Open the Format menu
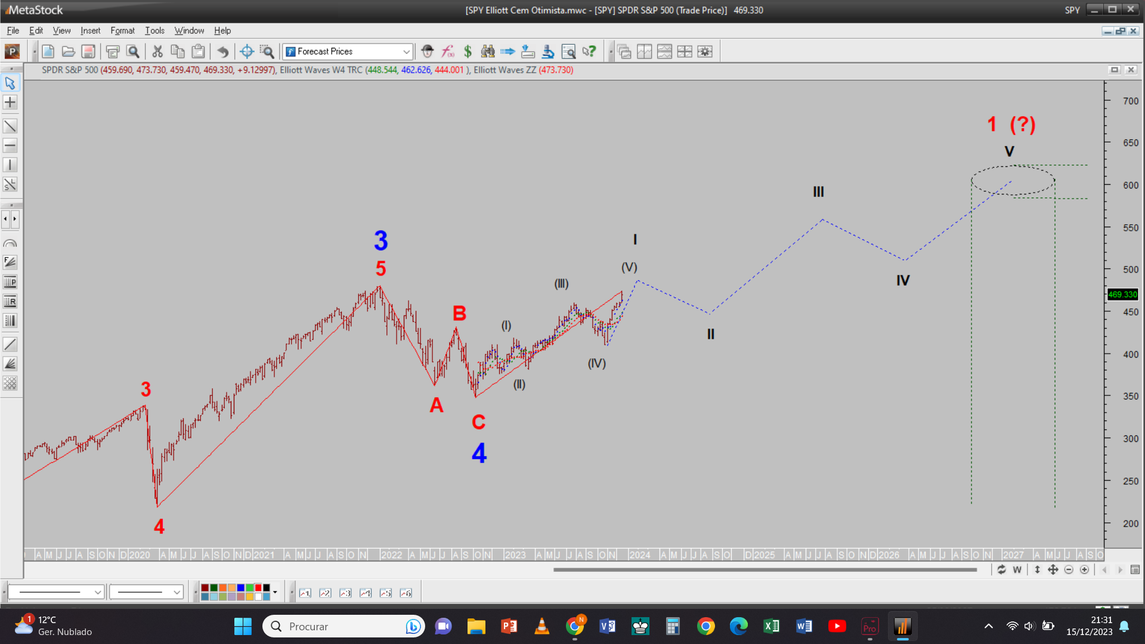Image resolution: width=1145 pixels, height=644 pixels. pyautogui.click(x=122, y=30)
